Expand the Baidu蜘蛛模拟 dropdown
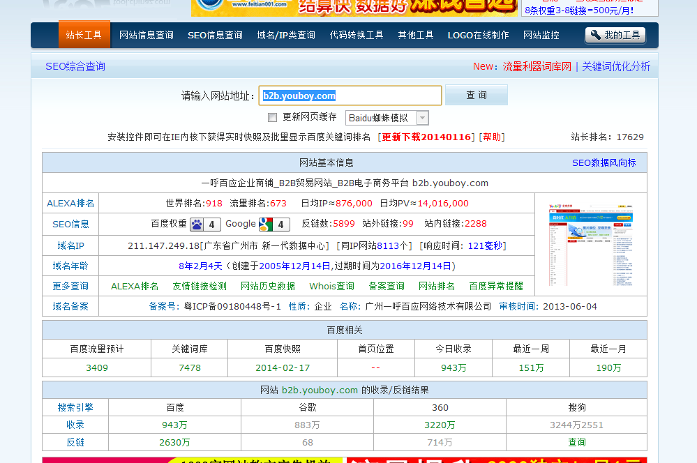697x463 pixels. (422, 118)
